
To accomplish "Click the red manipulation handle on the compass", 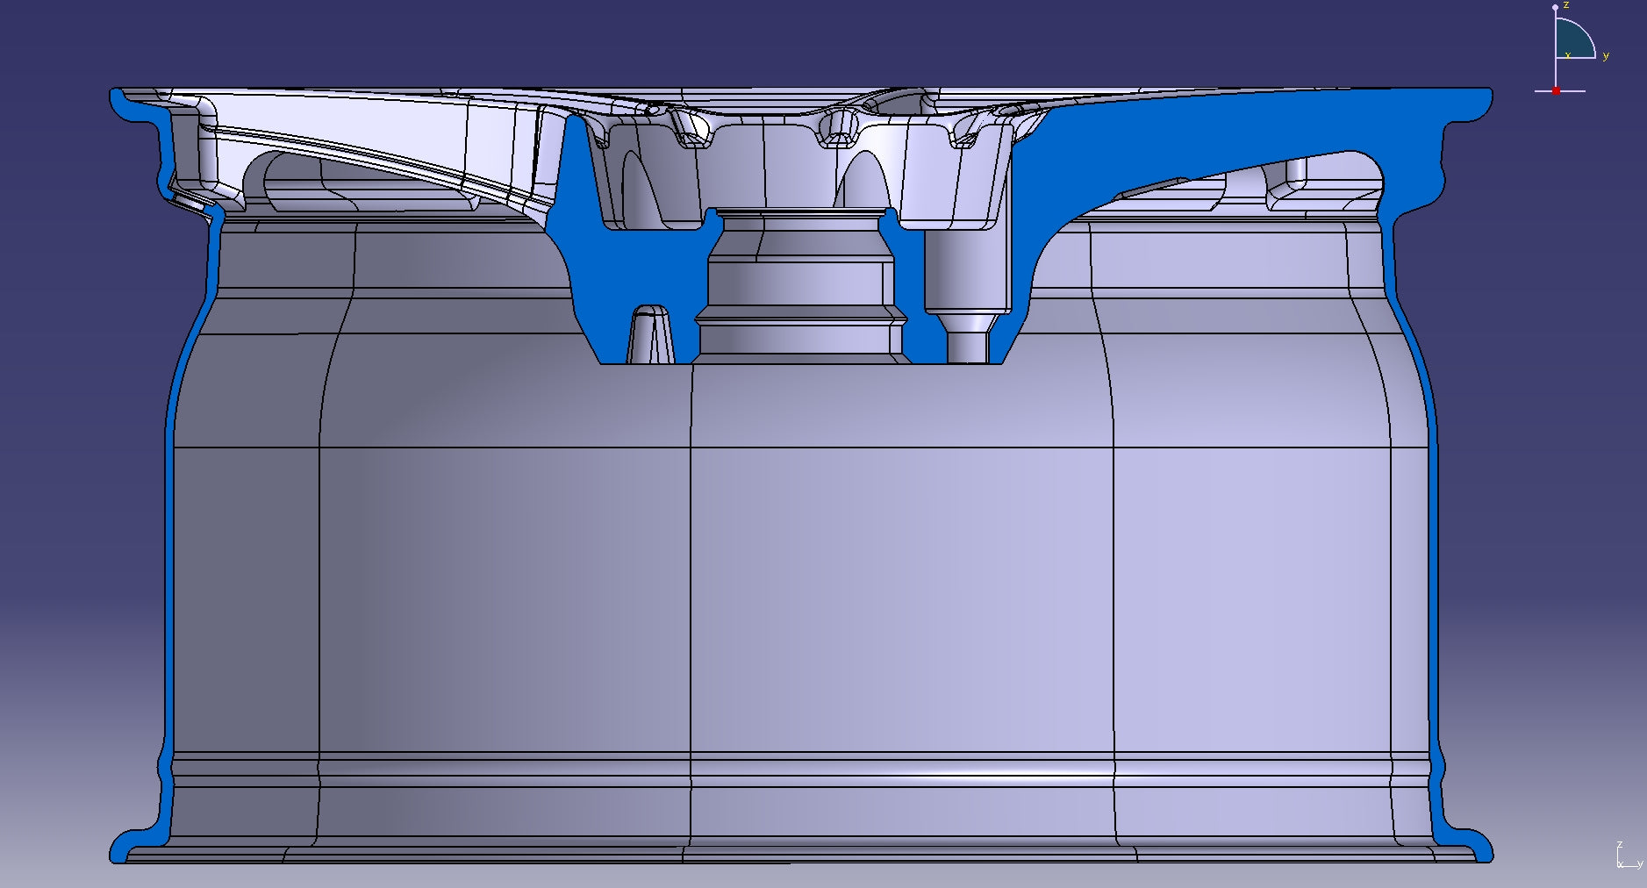I will click(x=1556, y=90).
